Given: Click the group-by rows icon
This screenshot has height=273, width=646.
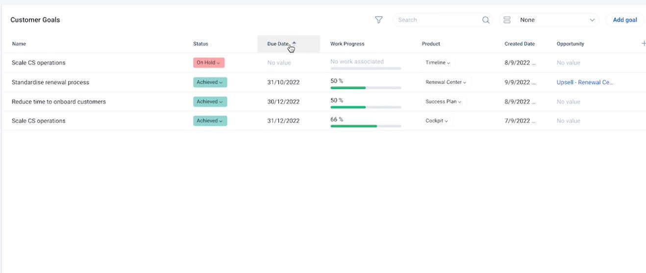Looking at the screenshot, I should (x=507, y=20).
